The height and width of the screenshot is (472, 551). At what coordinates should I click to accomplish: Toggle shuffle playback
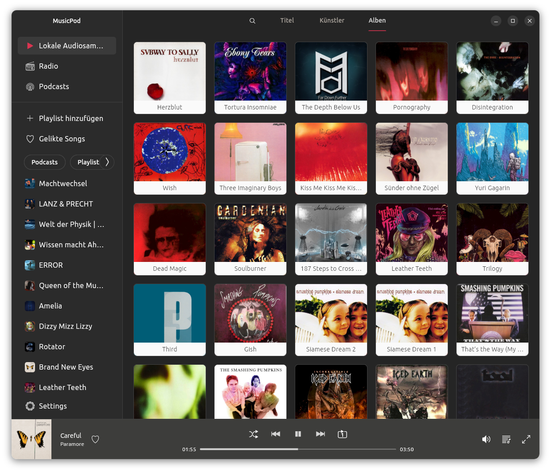pos(254,434)
